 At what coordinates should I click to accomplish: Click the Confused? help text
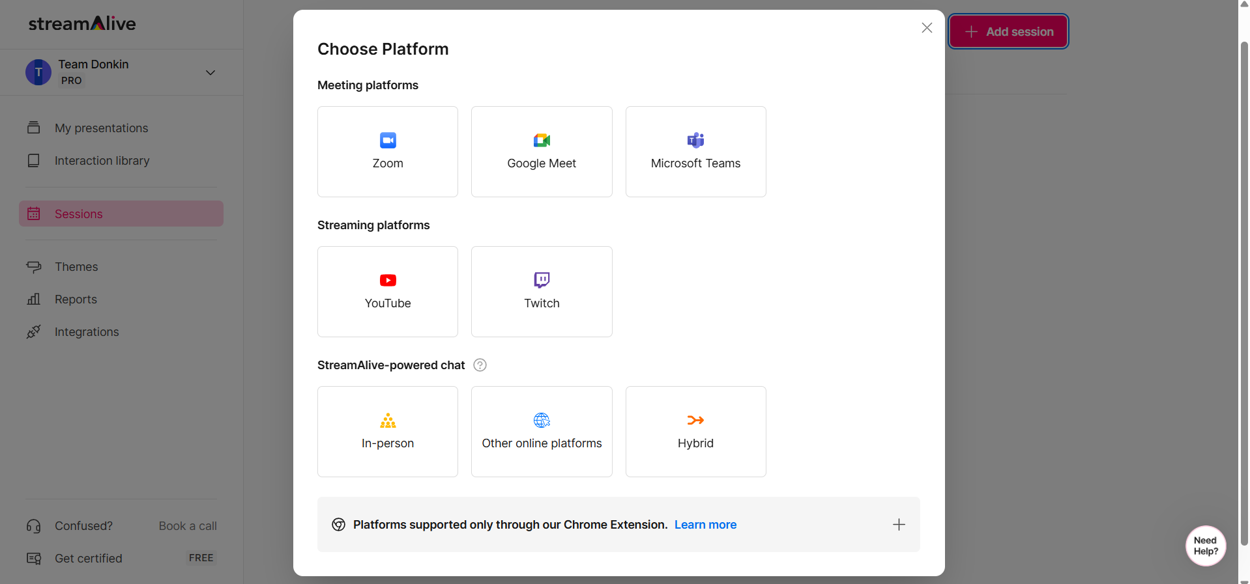[x=83, y=526]
